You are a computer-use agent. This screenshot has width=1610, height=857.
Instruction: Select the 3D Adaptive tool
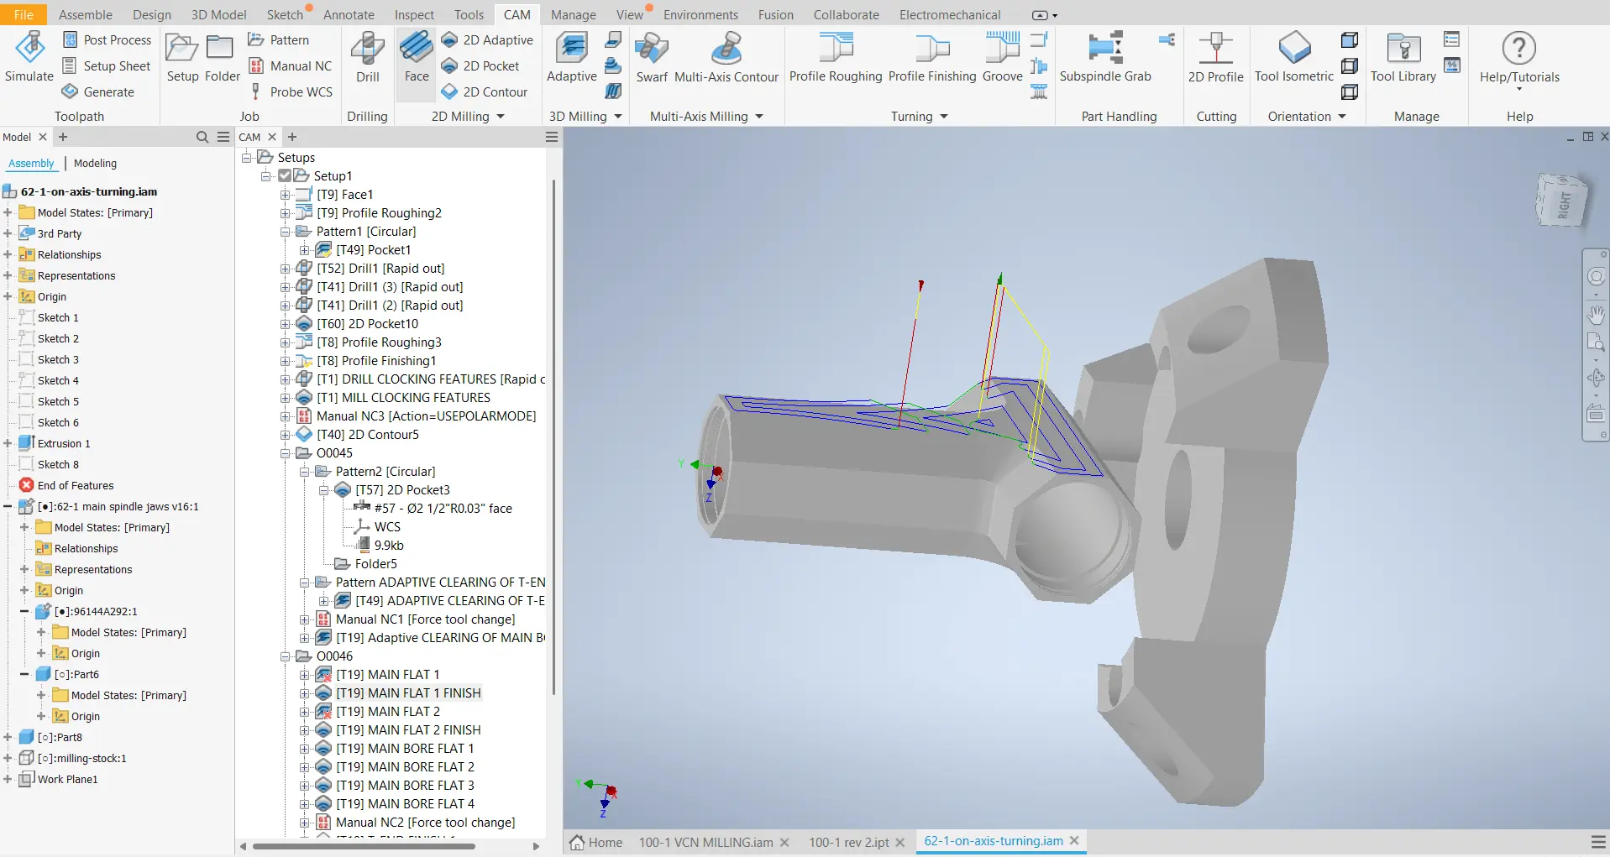pos(572,57)
